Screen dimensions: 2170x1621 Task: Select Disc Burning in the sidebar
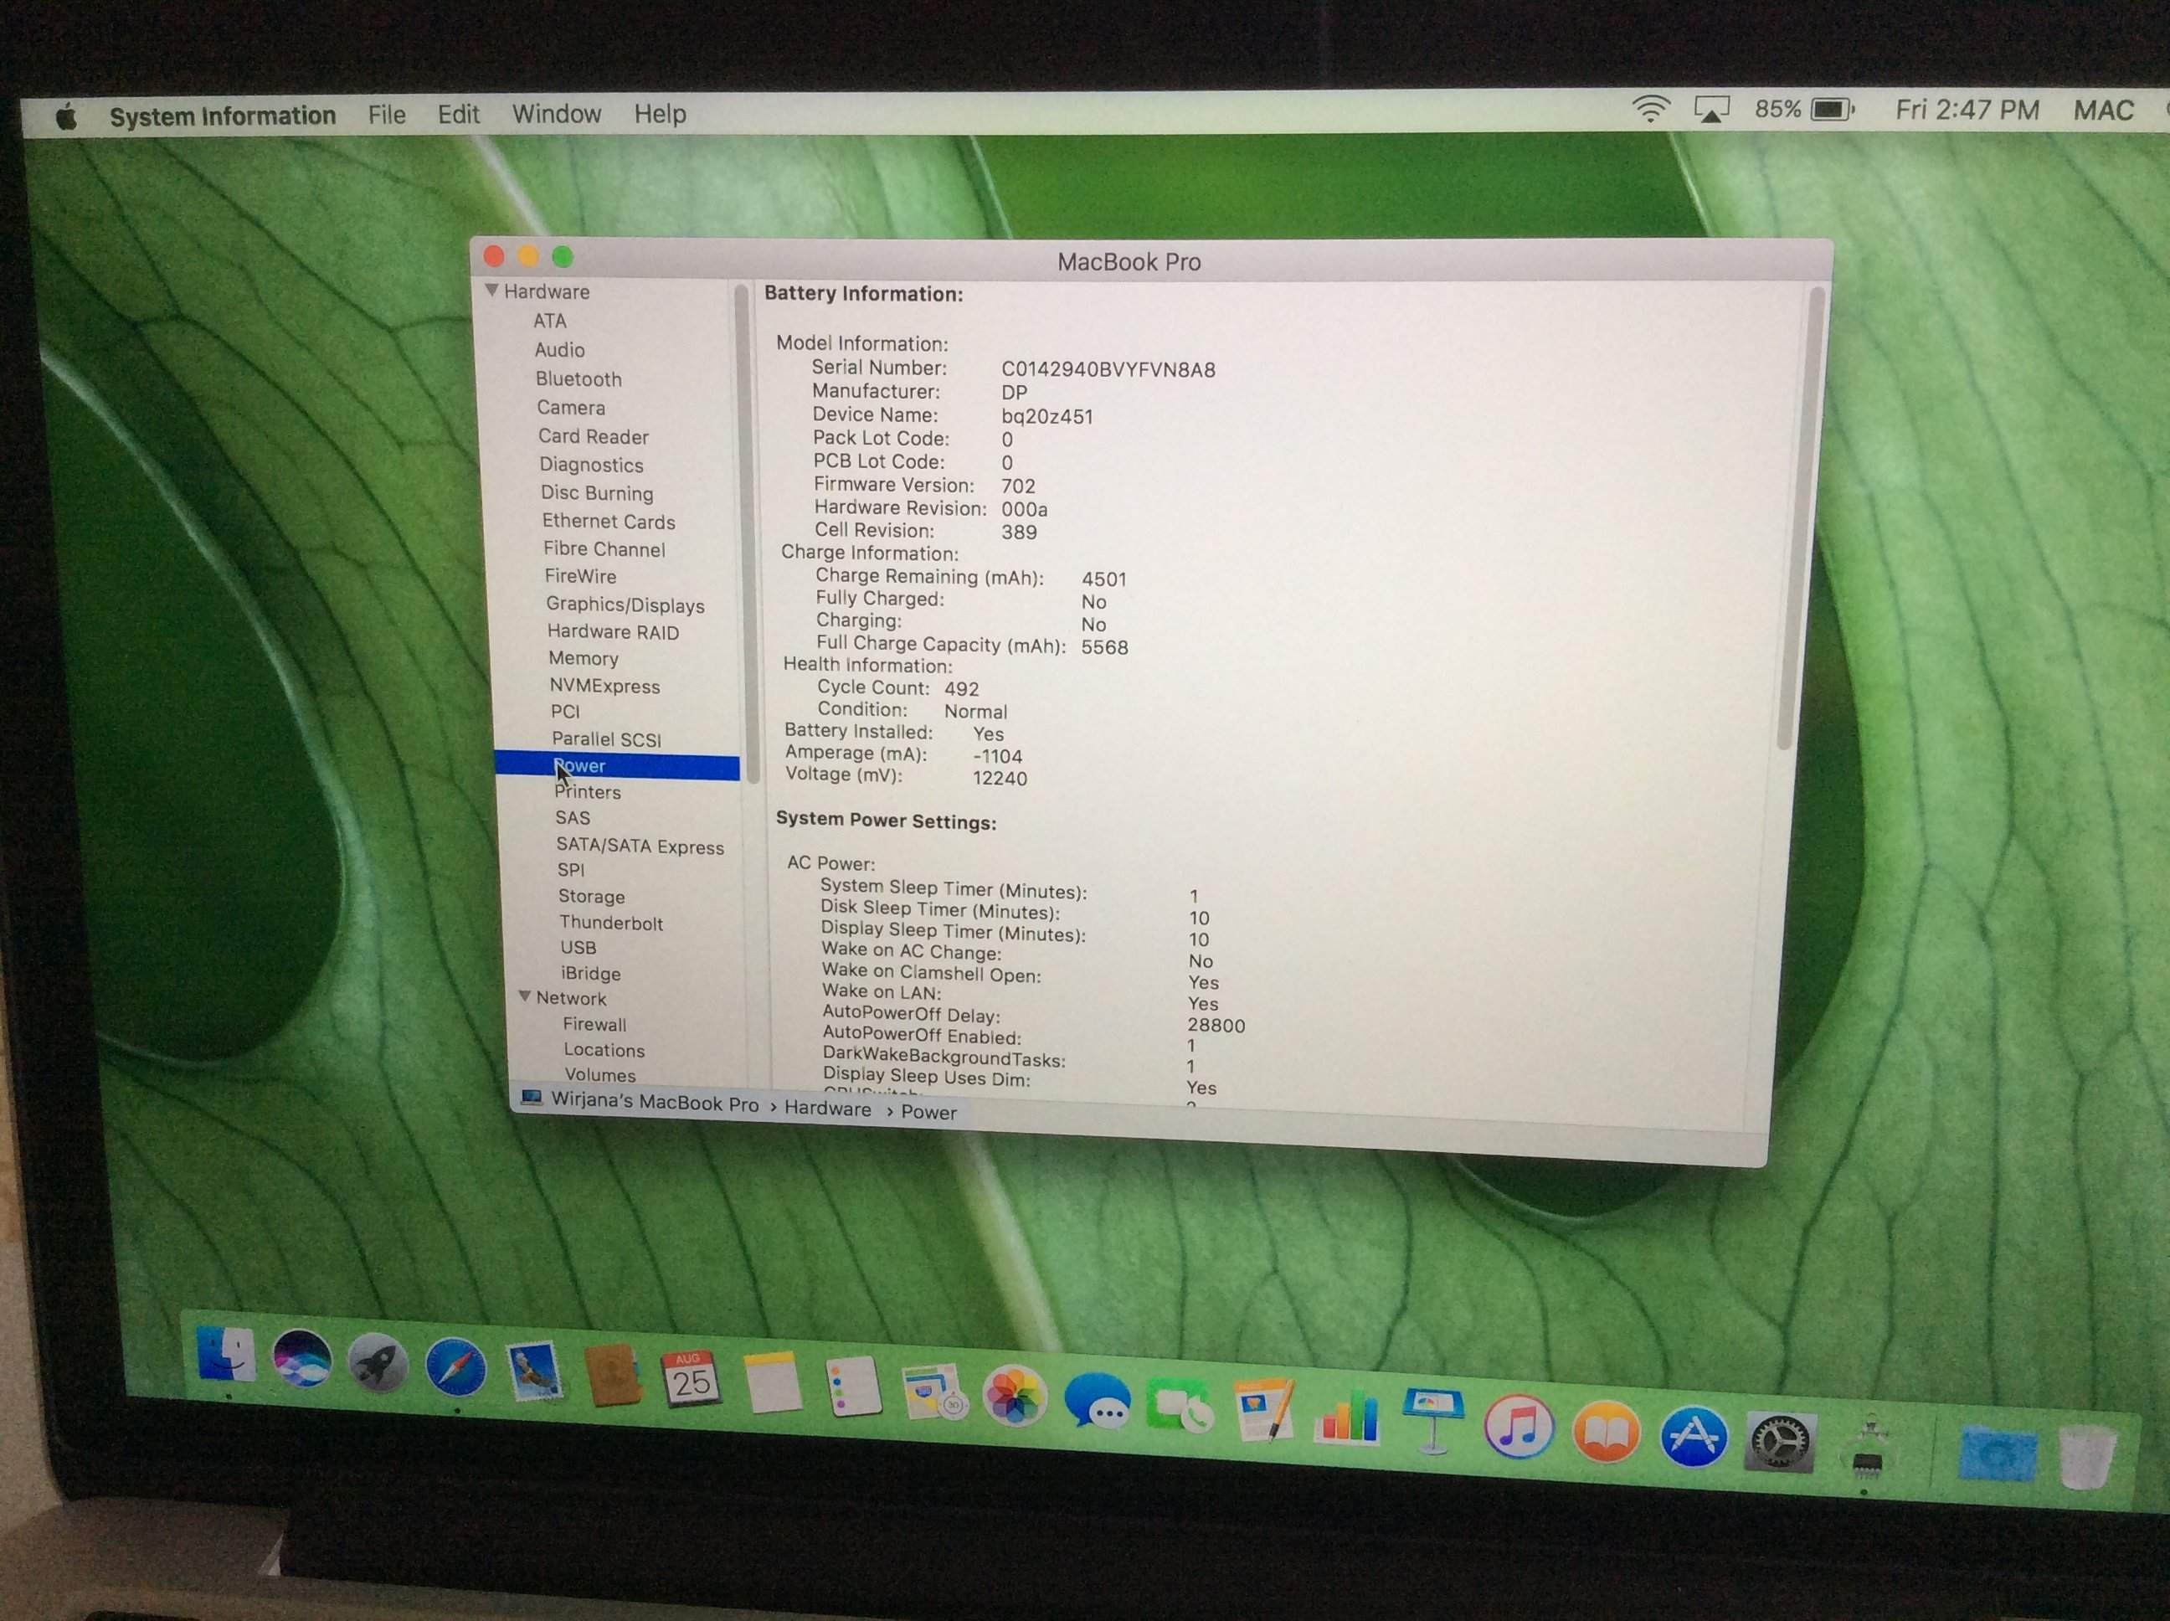598,492
